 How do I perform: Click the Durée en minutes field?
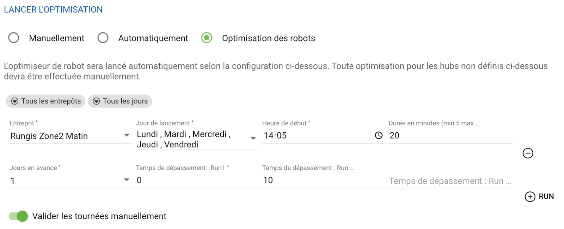tap(450, 135)
